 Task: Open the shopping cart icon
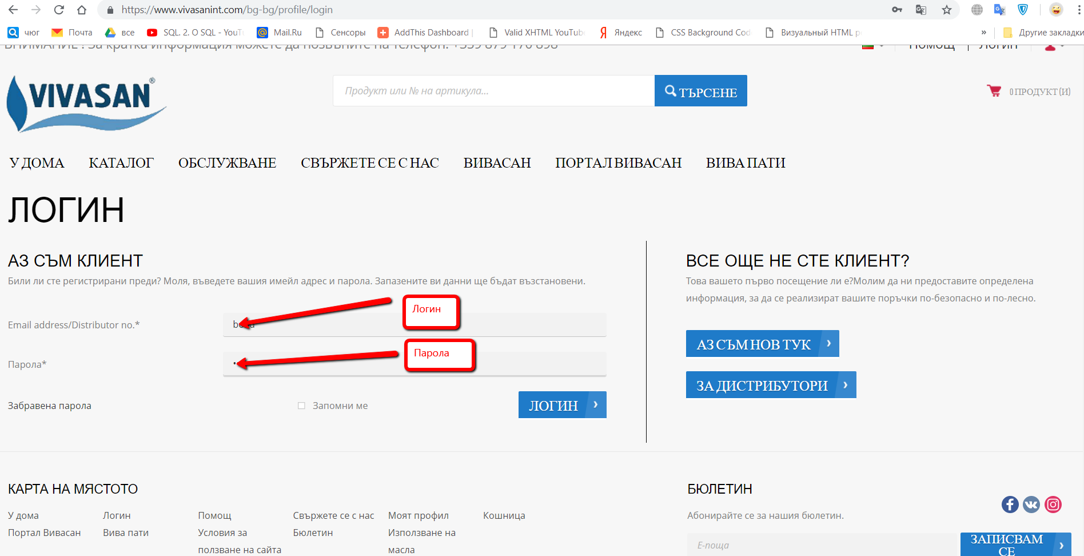[x=994, y=91]
